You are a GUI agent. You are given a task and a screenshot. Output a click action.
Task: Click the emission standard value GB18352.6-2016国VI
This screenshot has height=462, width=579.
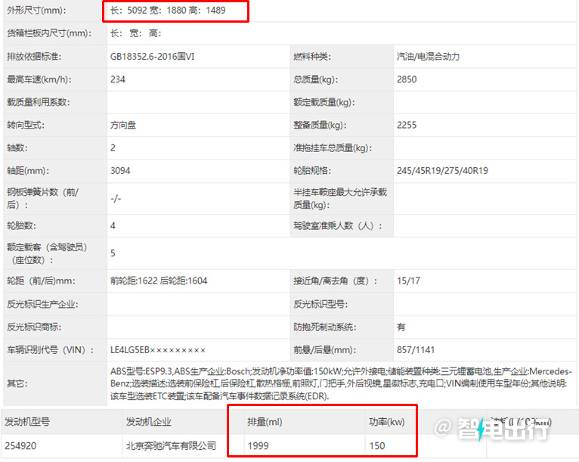pyautogui.click(x=152, y=57)
